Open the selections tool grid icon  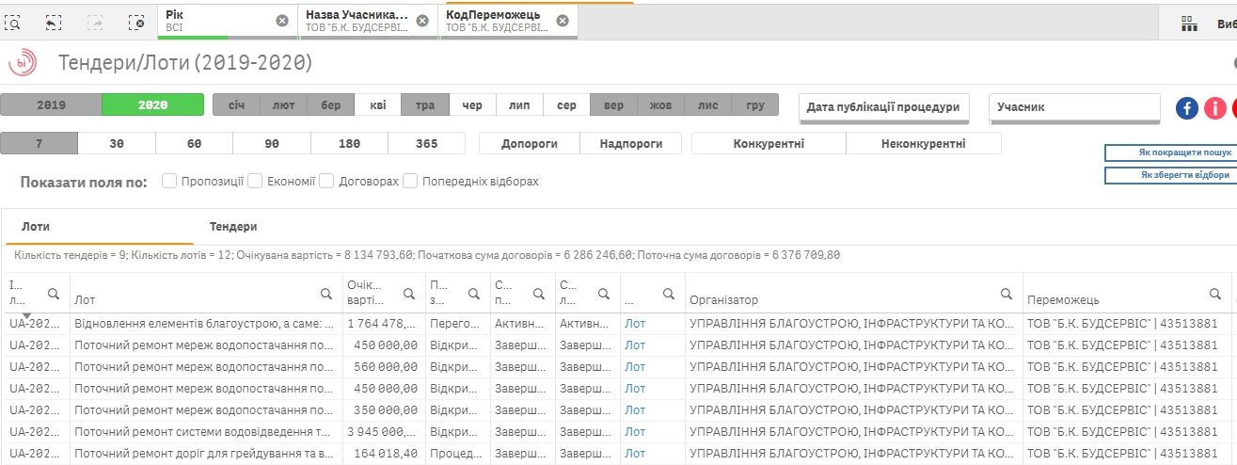[1190, 24]
